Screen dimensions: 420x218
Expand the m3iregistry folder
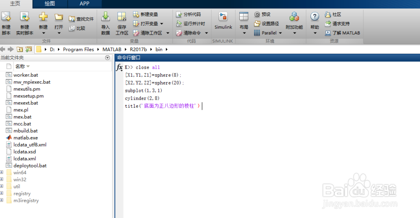coord(2,200)
